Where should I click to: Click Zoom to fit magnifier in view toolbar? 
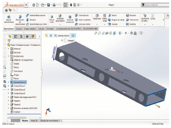tap(96, 33)
